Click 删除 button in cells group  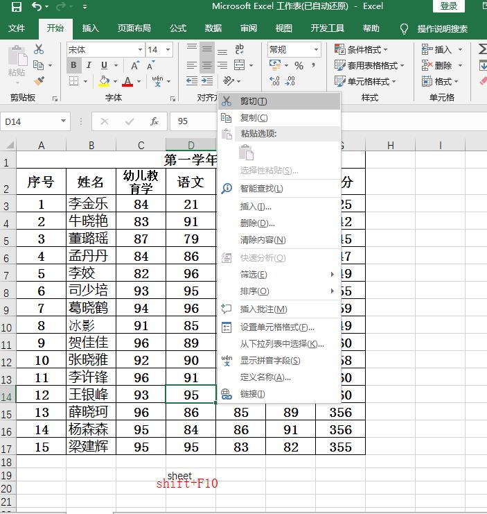click(436, 65)
